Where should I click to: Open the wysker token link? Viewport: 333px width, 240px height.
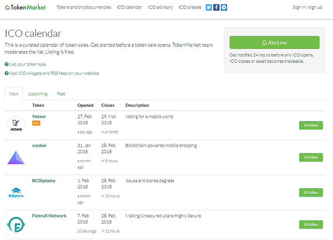(39, 145)
